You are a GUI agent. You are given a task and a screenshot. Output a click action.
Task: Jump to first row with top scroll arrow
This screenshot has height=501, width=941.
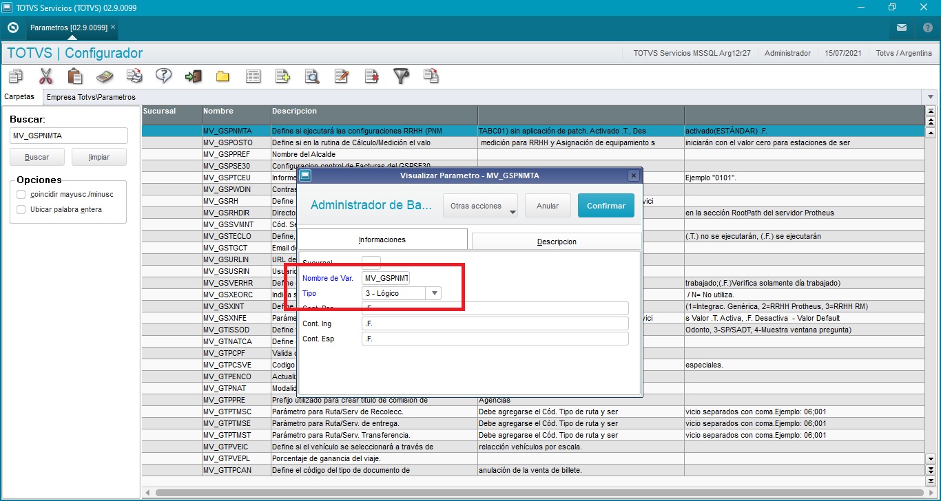[932, 111]
